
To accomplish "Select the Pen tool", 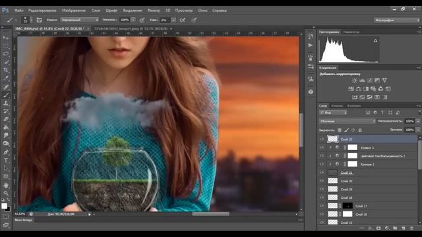I will 6,152.
